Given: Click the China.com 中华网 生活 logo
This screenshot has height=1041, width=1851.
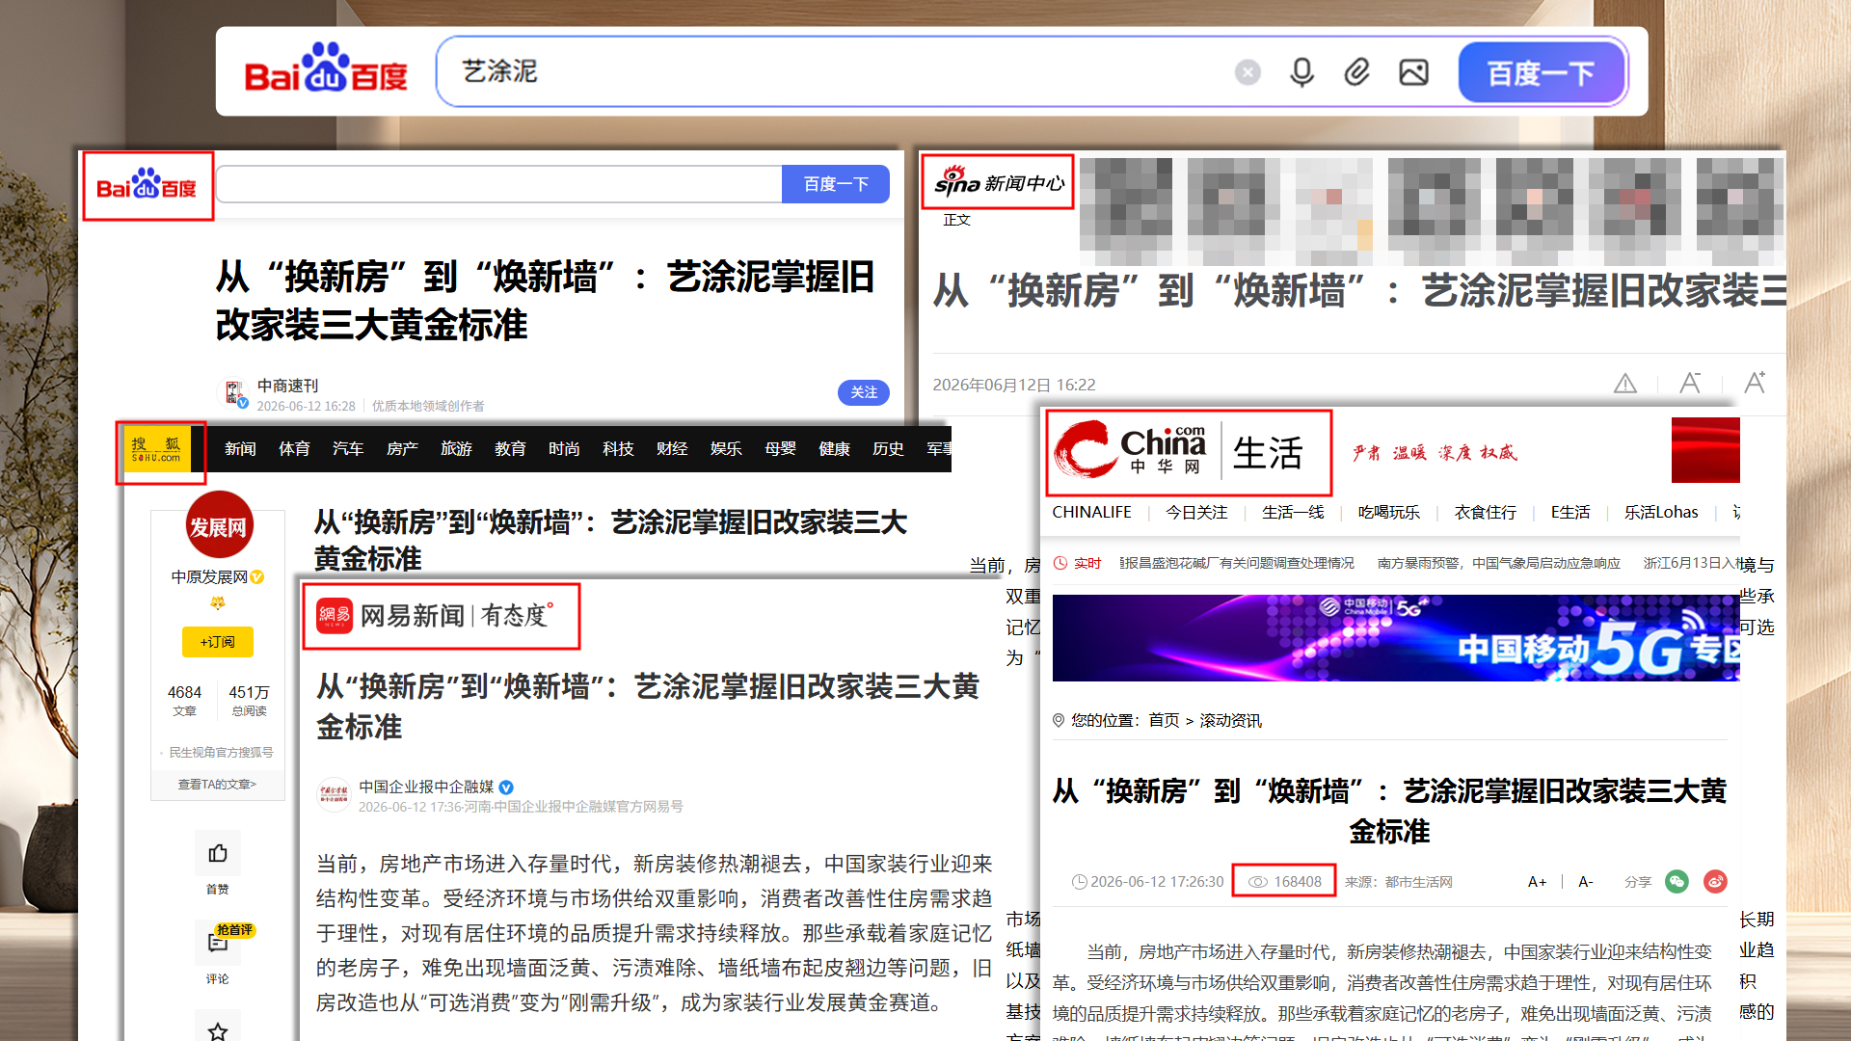Looking at the screenshot, I should (x=1178, y=452).
